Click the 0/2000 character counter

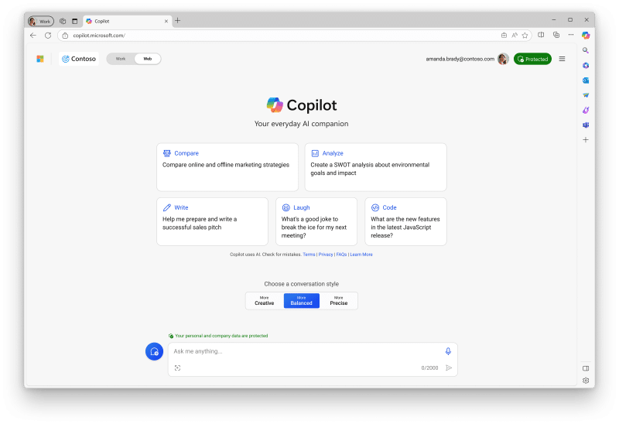[429, 368]
